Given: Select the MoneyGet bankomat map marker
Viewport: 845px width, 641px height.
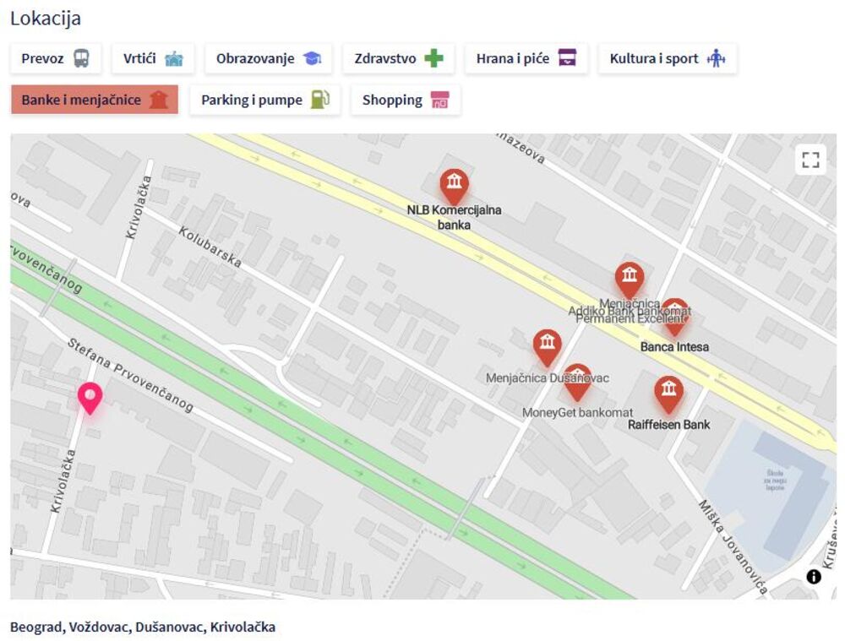Looking at the screenshot, I should pyautogui.click(x=577, y=380).
